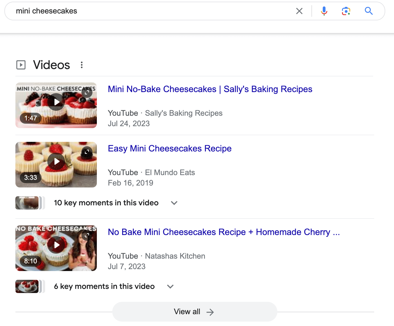Expand preview on No Bake Mini Cheesecakes thumbnail

click(87, 235)
